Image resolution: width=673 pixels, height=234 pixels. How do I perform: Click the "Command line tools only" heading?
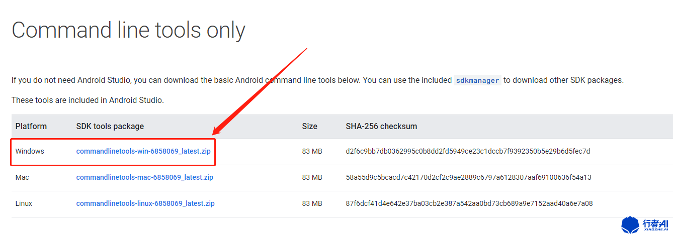(x=128, y=30)
